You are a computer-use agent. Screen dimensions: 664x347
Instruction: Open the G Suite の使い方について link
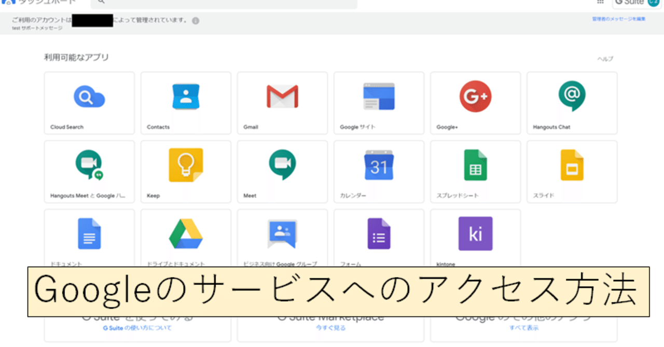137,328
